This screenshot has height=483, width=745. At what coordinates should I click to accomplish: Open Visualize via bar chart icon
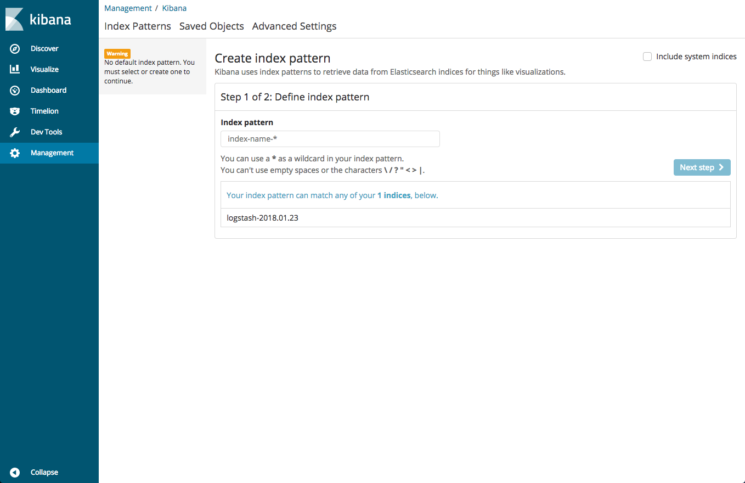pos(15,70)
